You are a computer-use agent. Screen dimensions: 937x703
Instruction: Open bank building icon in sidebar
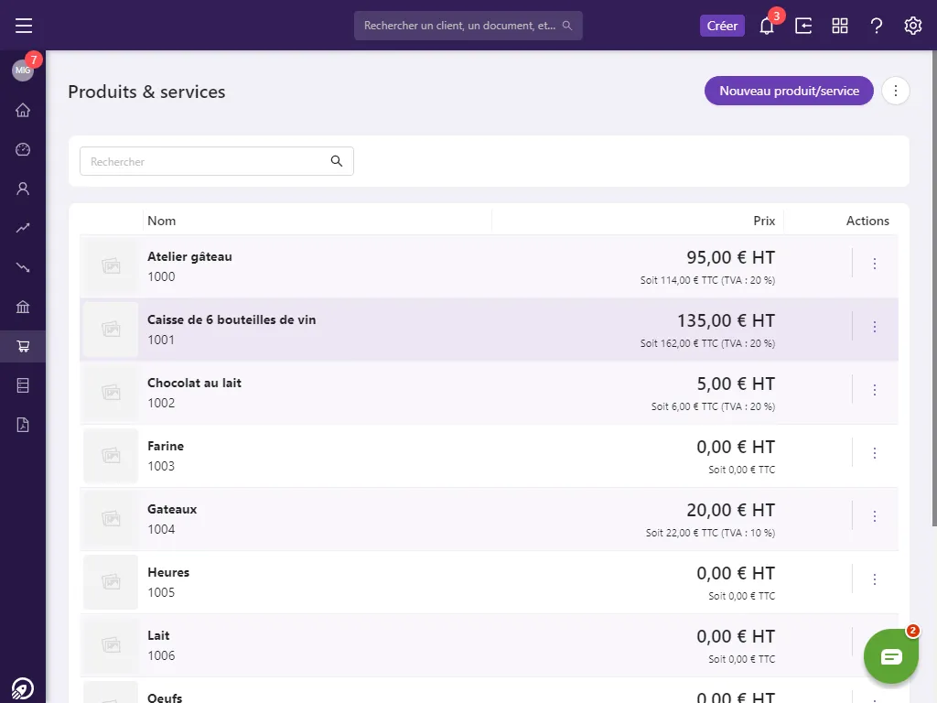pyautogui.click(x=23, y=307)
